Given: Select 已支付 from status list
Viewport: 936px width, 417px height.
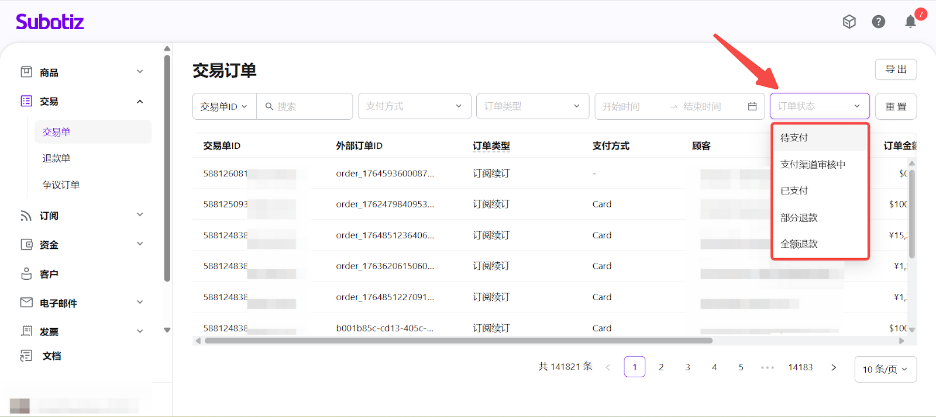Looking at the screenshot, I should point(794,191).
